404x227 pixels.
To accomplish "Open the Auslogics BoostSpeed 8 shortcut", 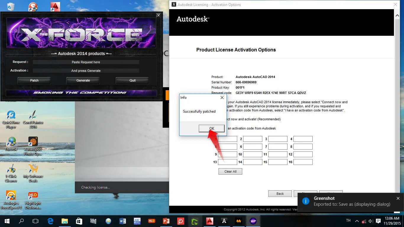I will click(11, 200).
